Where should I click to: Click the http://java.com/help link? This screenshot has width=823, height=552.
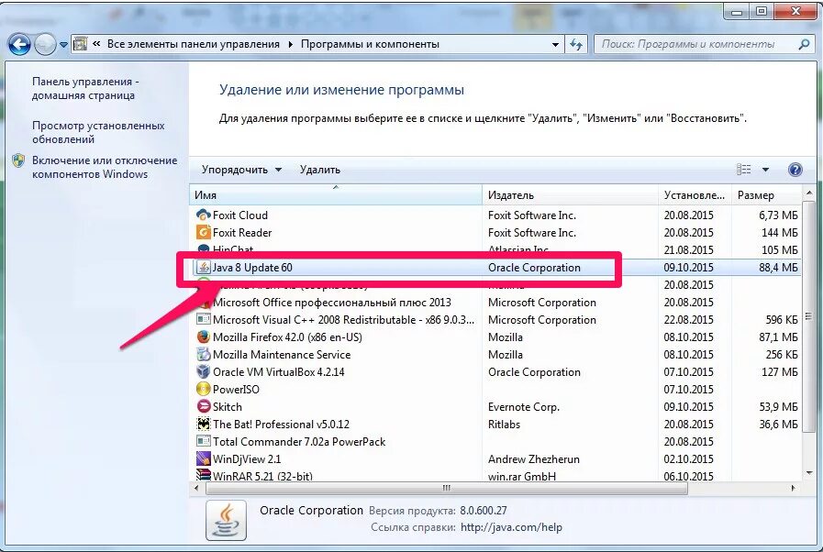click(511, 527)
